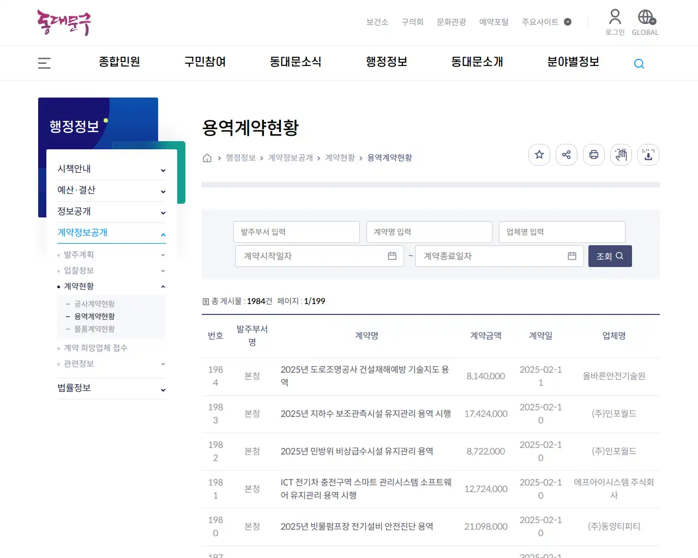Expand the 주요사이트 dropdown
Viewport: 698px width, 558px height.
(546, 22)
